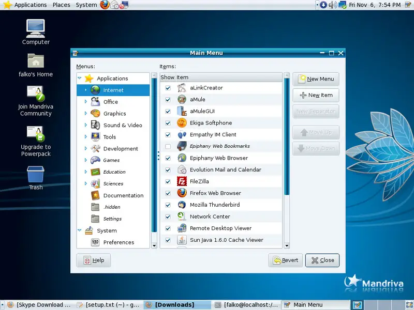Enable the Epiphany Web Bookmarks checkbox
Screen dimensions: 414x310
point(168,146)
